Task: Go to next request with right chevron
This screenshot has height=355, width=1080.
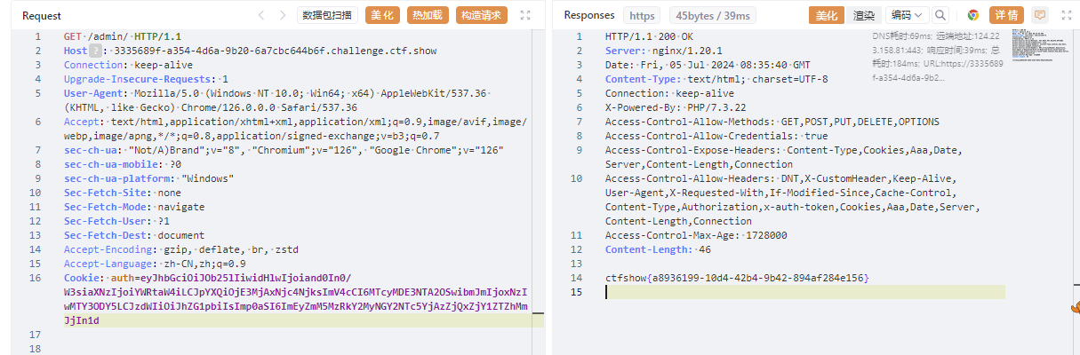Action: point(283,15)
